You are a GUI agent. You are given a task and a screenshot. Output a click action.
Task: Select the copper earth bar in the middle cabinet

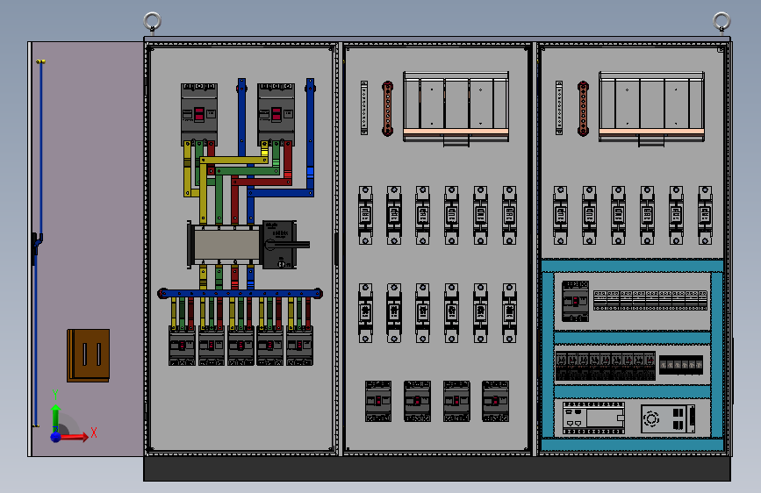(387, 108)
